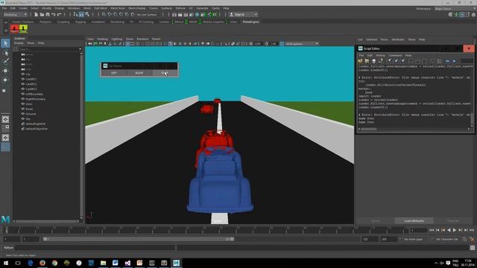Click the Save Scene icon

coord(48,15)
